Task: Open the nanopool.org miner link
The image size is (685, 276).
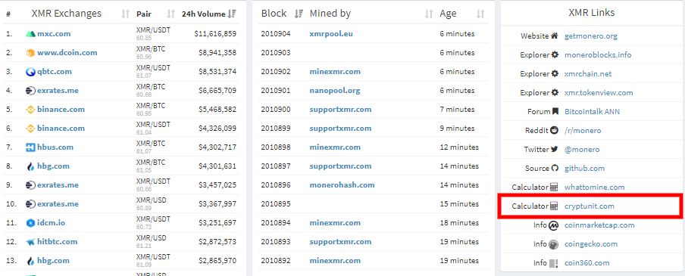Action: (x=335, y=91)
